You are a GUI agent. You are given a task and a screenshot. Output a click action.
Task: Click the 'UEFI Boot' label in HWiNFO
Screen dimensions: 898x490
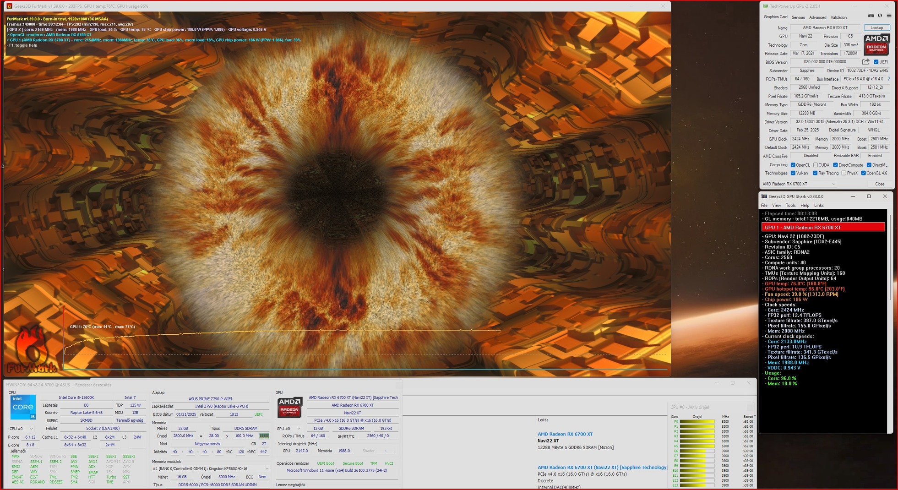pyautogui.click(x=326, y=463)
